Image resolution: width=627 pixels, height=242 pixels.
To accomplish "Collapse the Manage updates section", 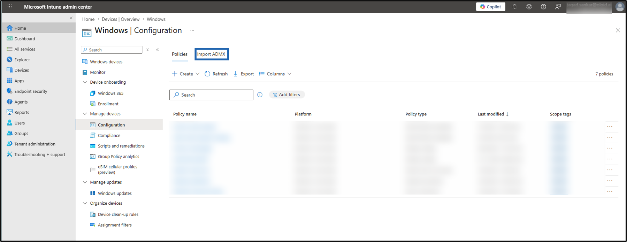I will [85, 182].
